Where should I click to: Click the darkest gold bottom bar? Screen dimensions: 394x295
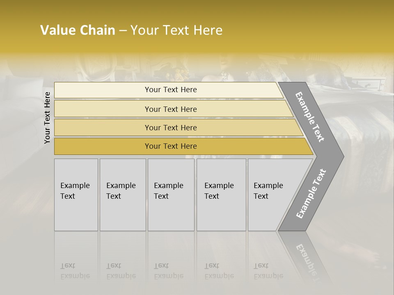pos(170,146)
